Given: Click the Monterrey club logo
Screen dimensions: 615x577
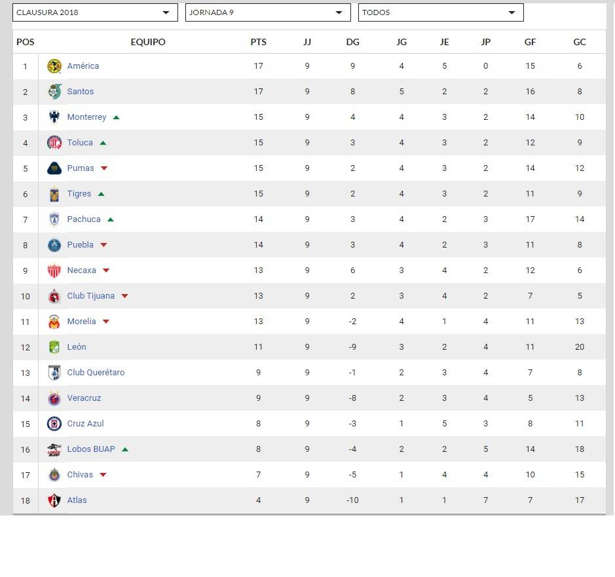Looking at the screenshot, I should pyautogui.click(x=54, y=117).
